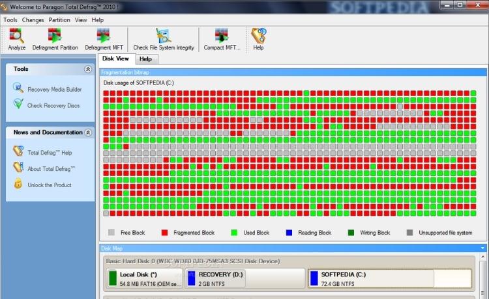This screenshot has height=299, width=489.
Task: Collapse the Tools sidebar panel
Action: [88, 69]
